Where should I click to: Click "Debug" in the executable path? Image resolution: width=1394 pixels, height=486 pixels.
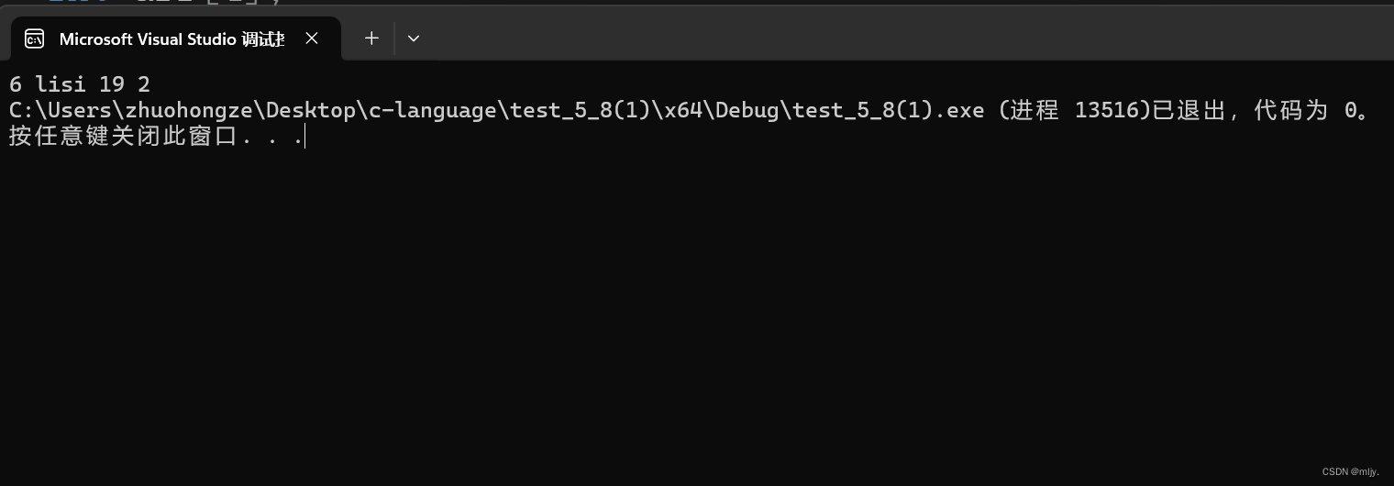748,111
